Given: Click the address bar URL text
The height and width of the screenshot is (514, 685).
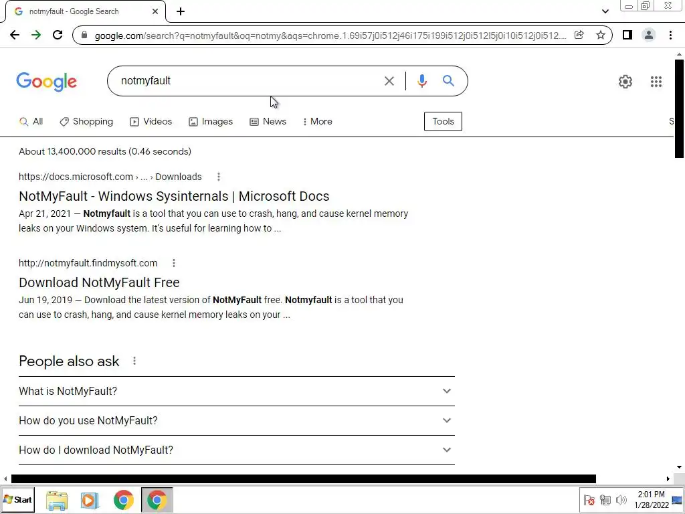Looking at the screenshot, I should tap(330, 35).
